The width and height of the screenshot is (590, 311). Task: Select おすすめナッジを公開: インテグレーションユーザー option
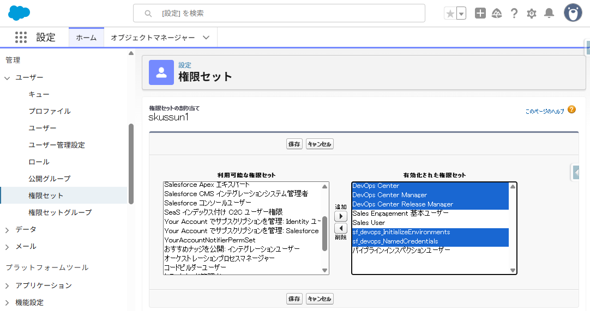pyautogui.click(x=232, y=249)
